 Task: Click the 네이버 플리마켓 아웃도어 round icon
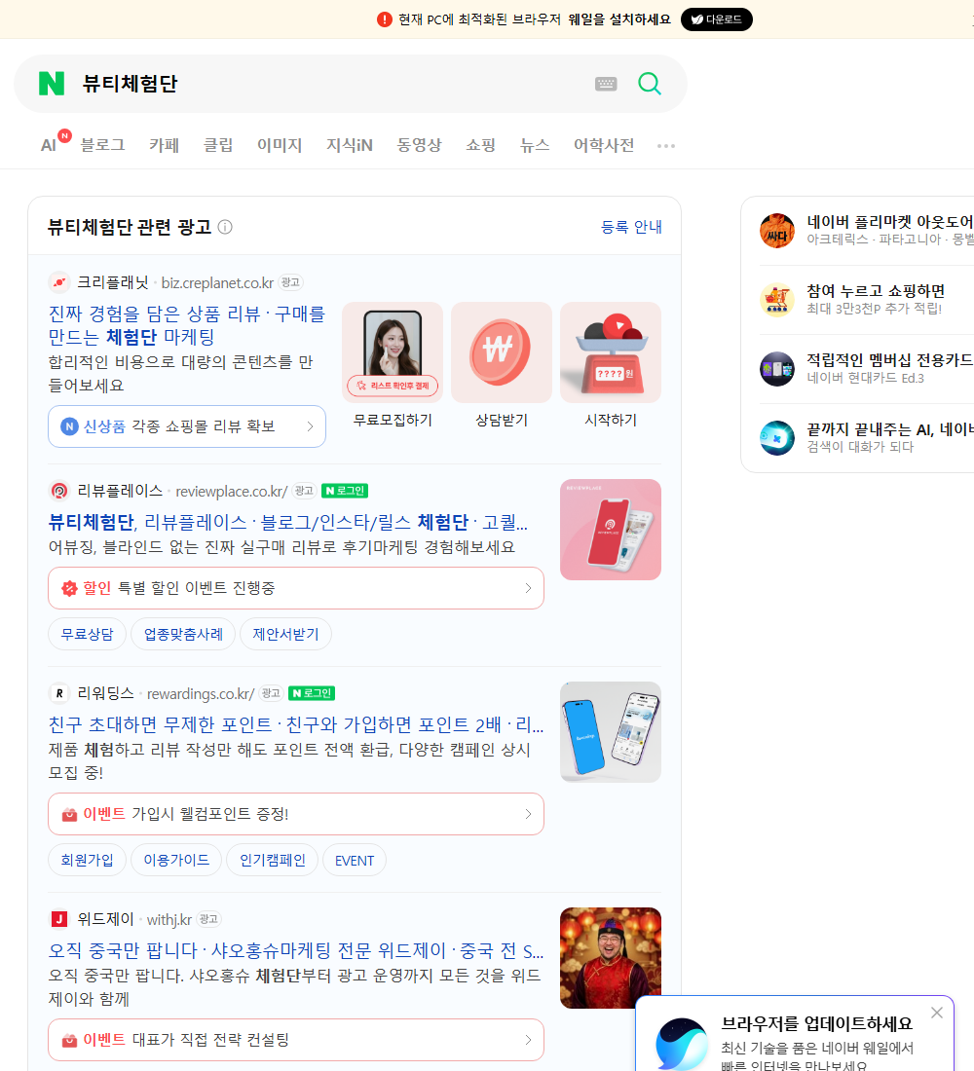click(x=777, y=231)
